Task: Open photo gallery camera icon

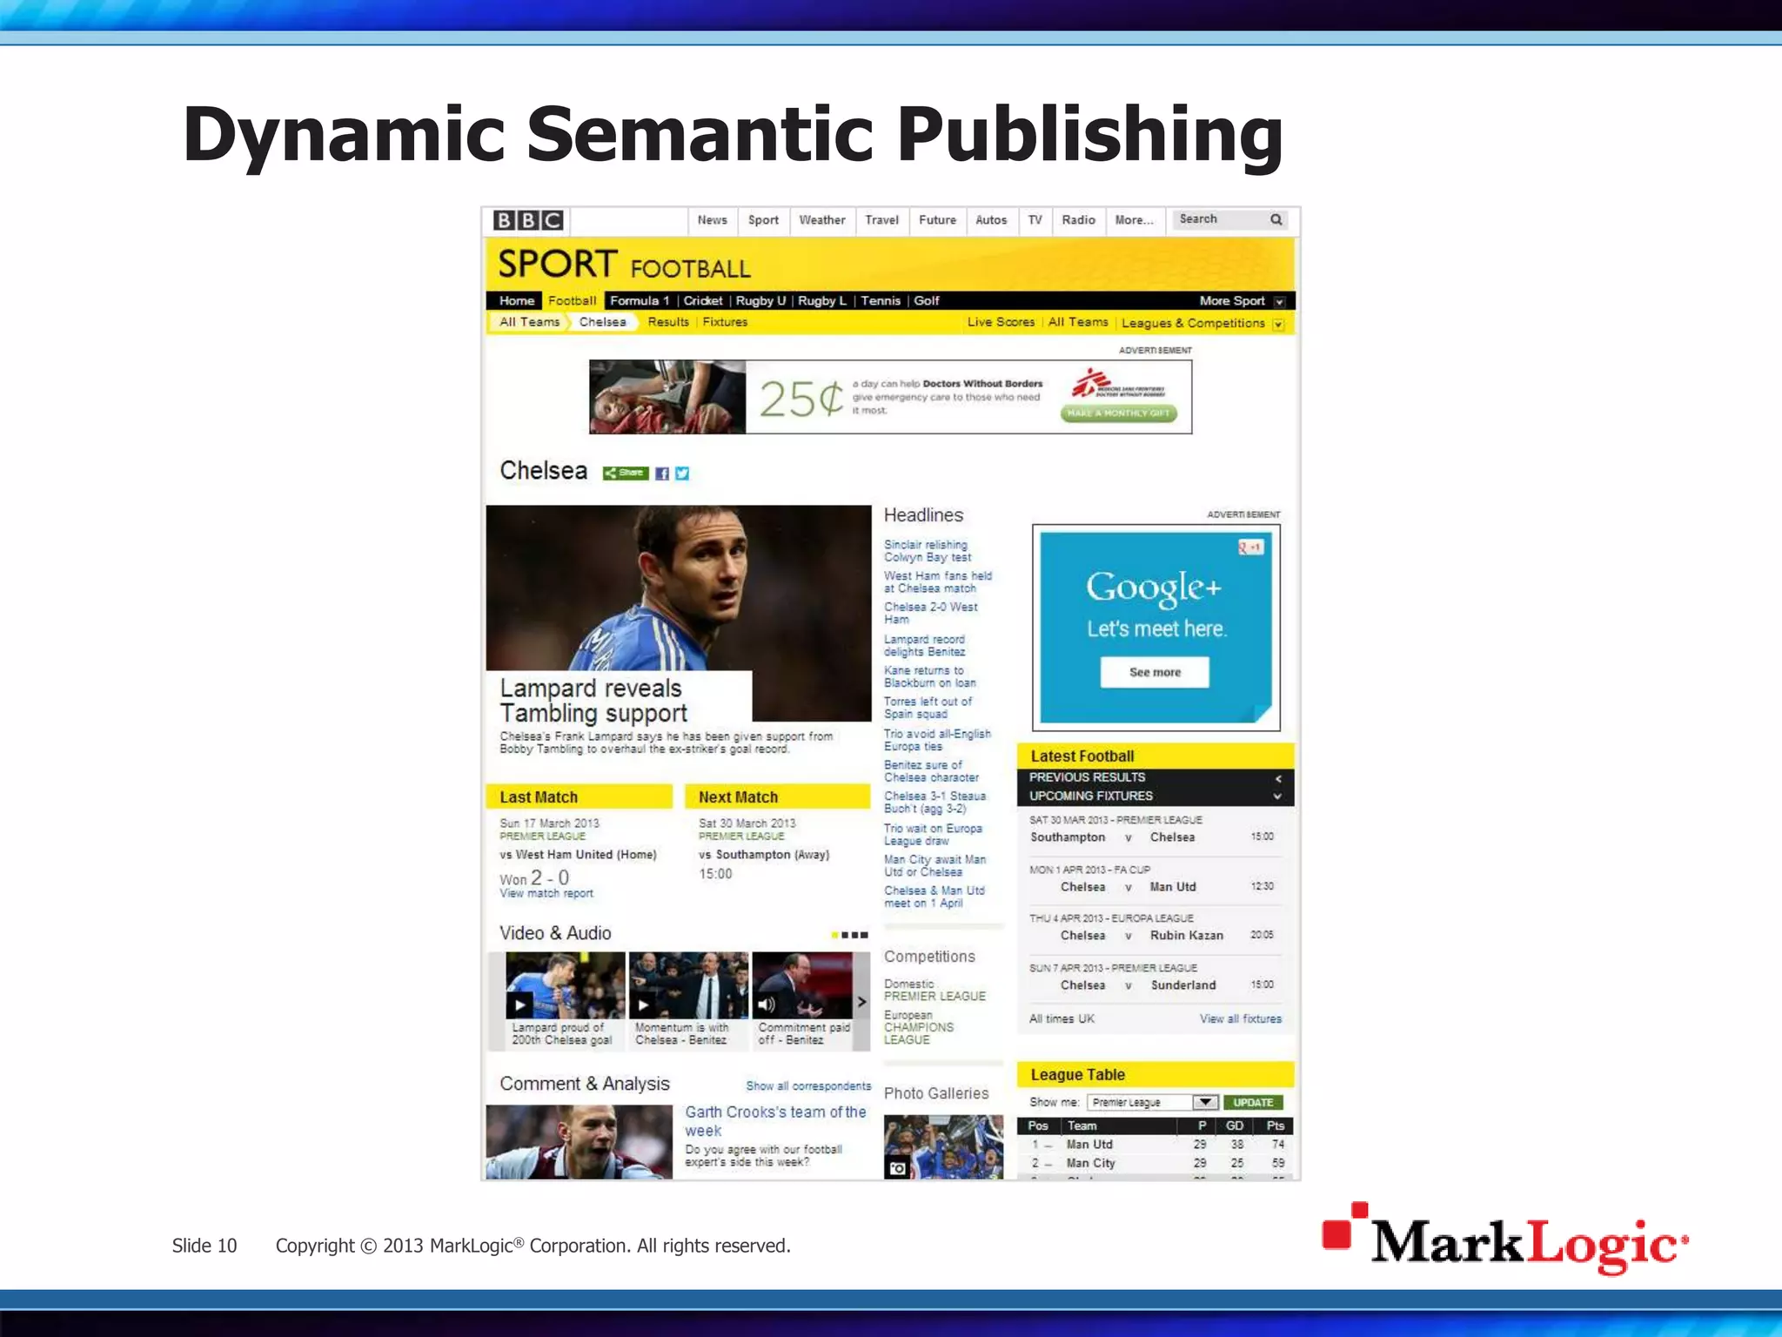Action: (897, 1167)
